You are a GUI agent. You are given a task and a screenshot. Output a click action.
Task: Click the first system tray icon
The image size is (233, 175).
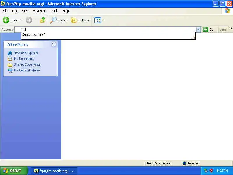click(x=206, y=171)
